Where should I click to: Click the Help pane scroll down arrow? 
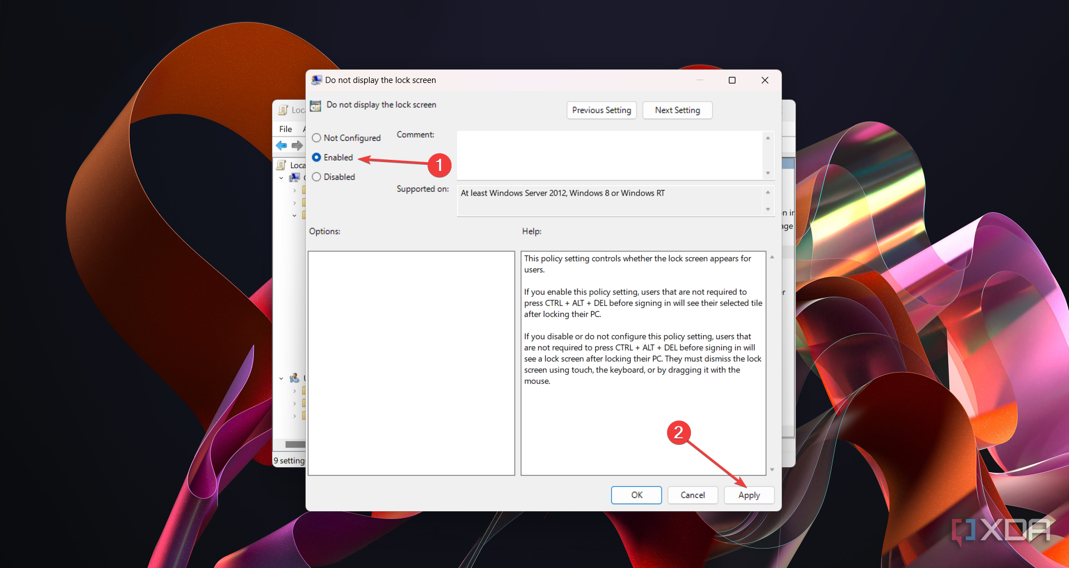coord(772,470)
